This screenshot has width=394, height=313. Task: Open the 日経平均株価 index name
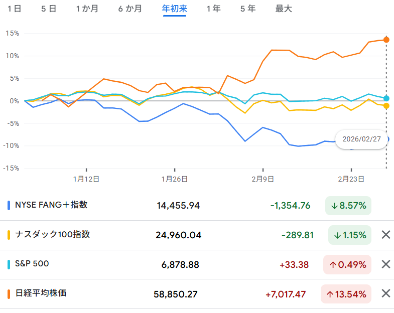pyautogui.click(x=41, y=293)
